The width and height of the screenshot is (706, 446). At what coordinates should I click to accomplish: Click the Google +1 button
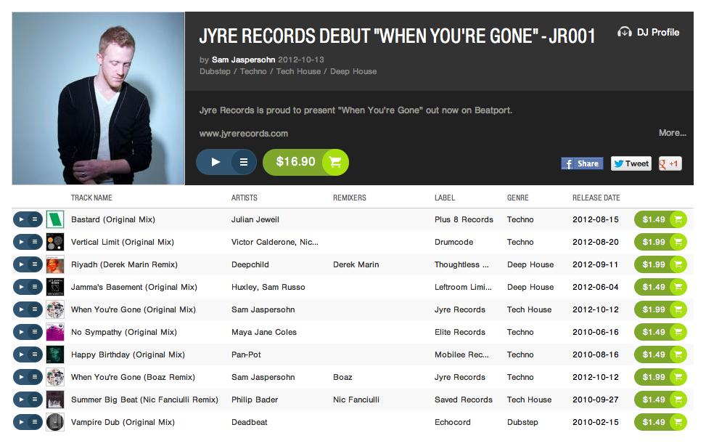click(670, 163)
